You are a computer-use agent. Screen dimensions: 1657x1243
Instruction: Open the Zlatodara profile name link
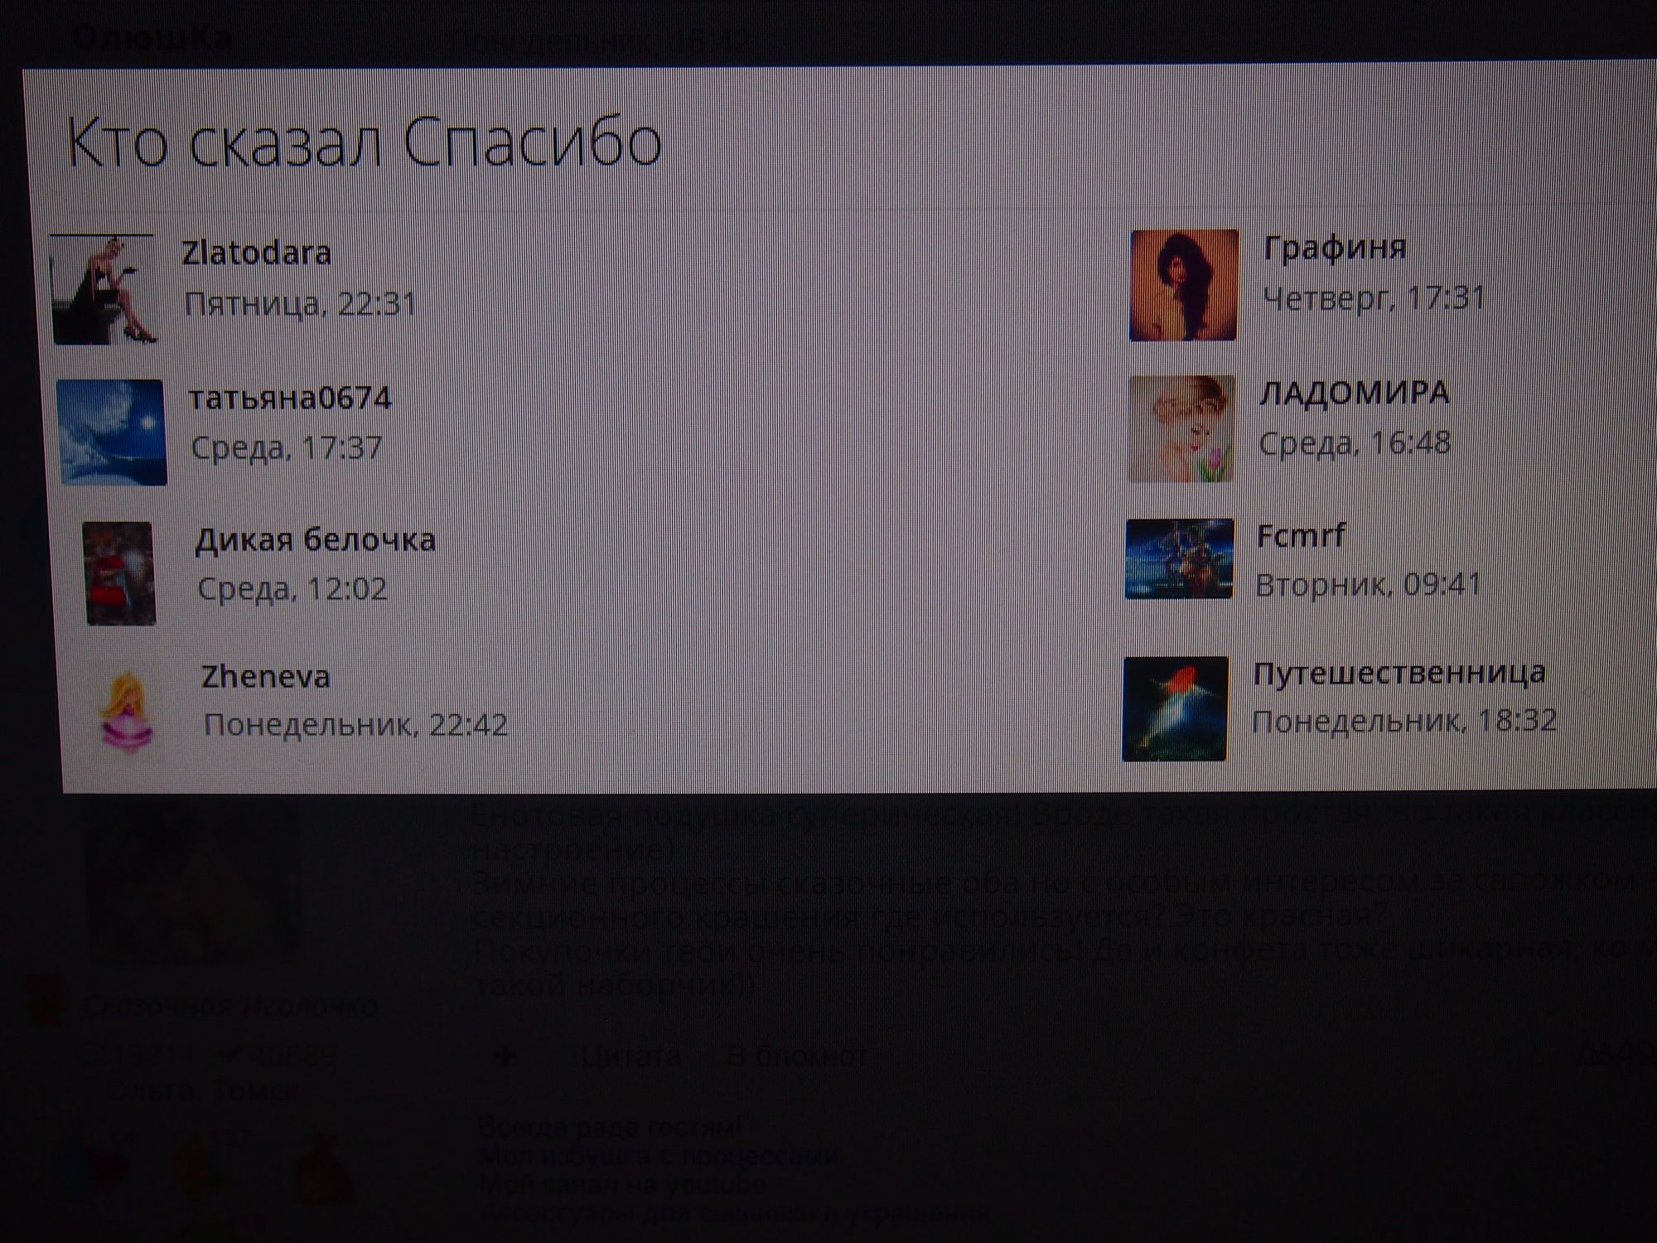click(256, 253)
